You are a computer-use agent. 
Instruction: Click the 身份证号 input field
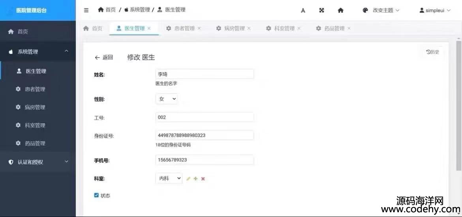(205, 135)
